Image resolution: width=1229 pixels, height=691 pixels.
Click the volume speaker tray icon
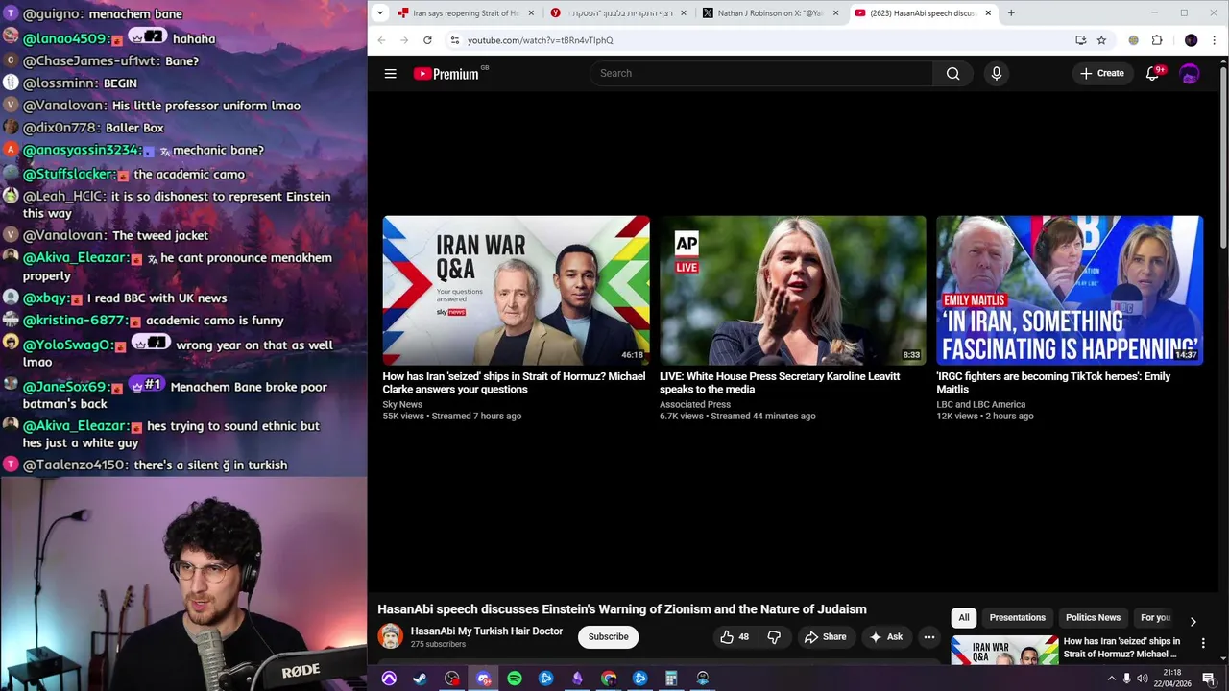point(1143,679)
